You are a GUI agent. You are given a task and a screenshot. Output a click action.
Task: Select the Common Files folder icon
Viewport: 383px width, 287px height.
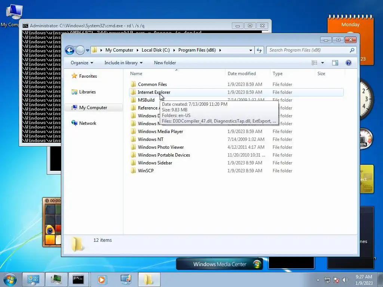134,84
